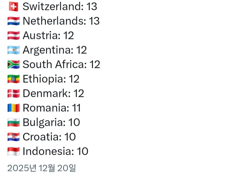Image resolution: width=229 pixels, height=178 pixels.
Task: Select the "Netherlands: 13" text
Action: pyautogui.click(x=61, y=21)
